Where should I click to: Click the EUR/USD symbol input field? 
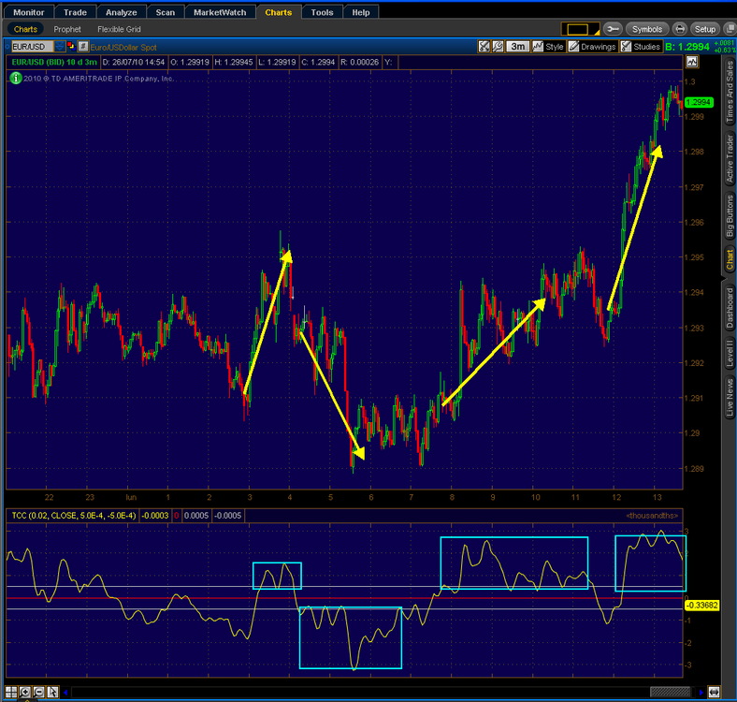click(32, 47)
